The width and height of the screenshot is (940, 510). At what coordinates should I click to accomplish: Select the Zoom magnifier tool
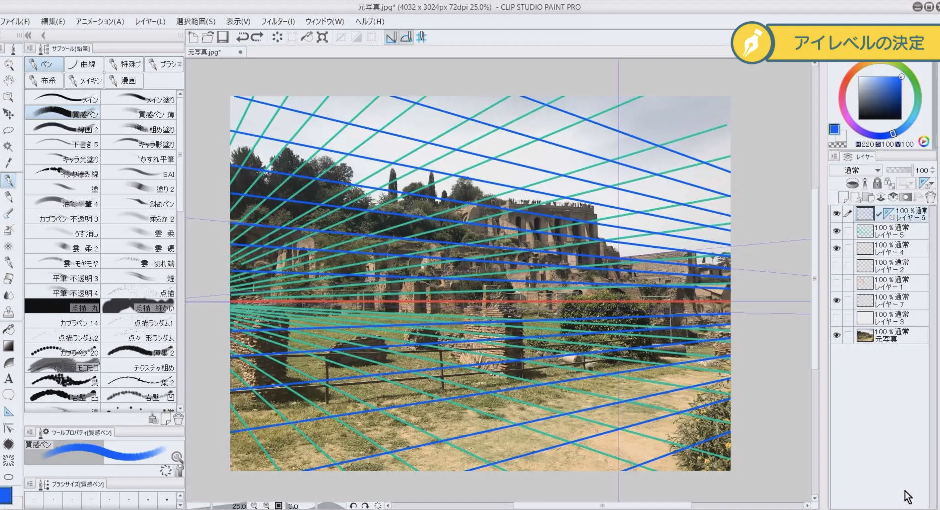9,65
